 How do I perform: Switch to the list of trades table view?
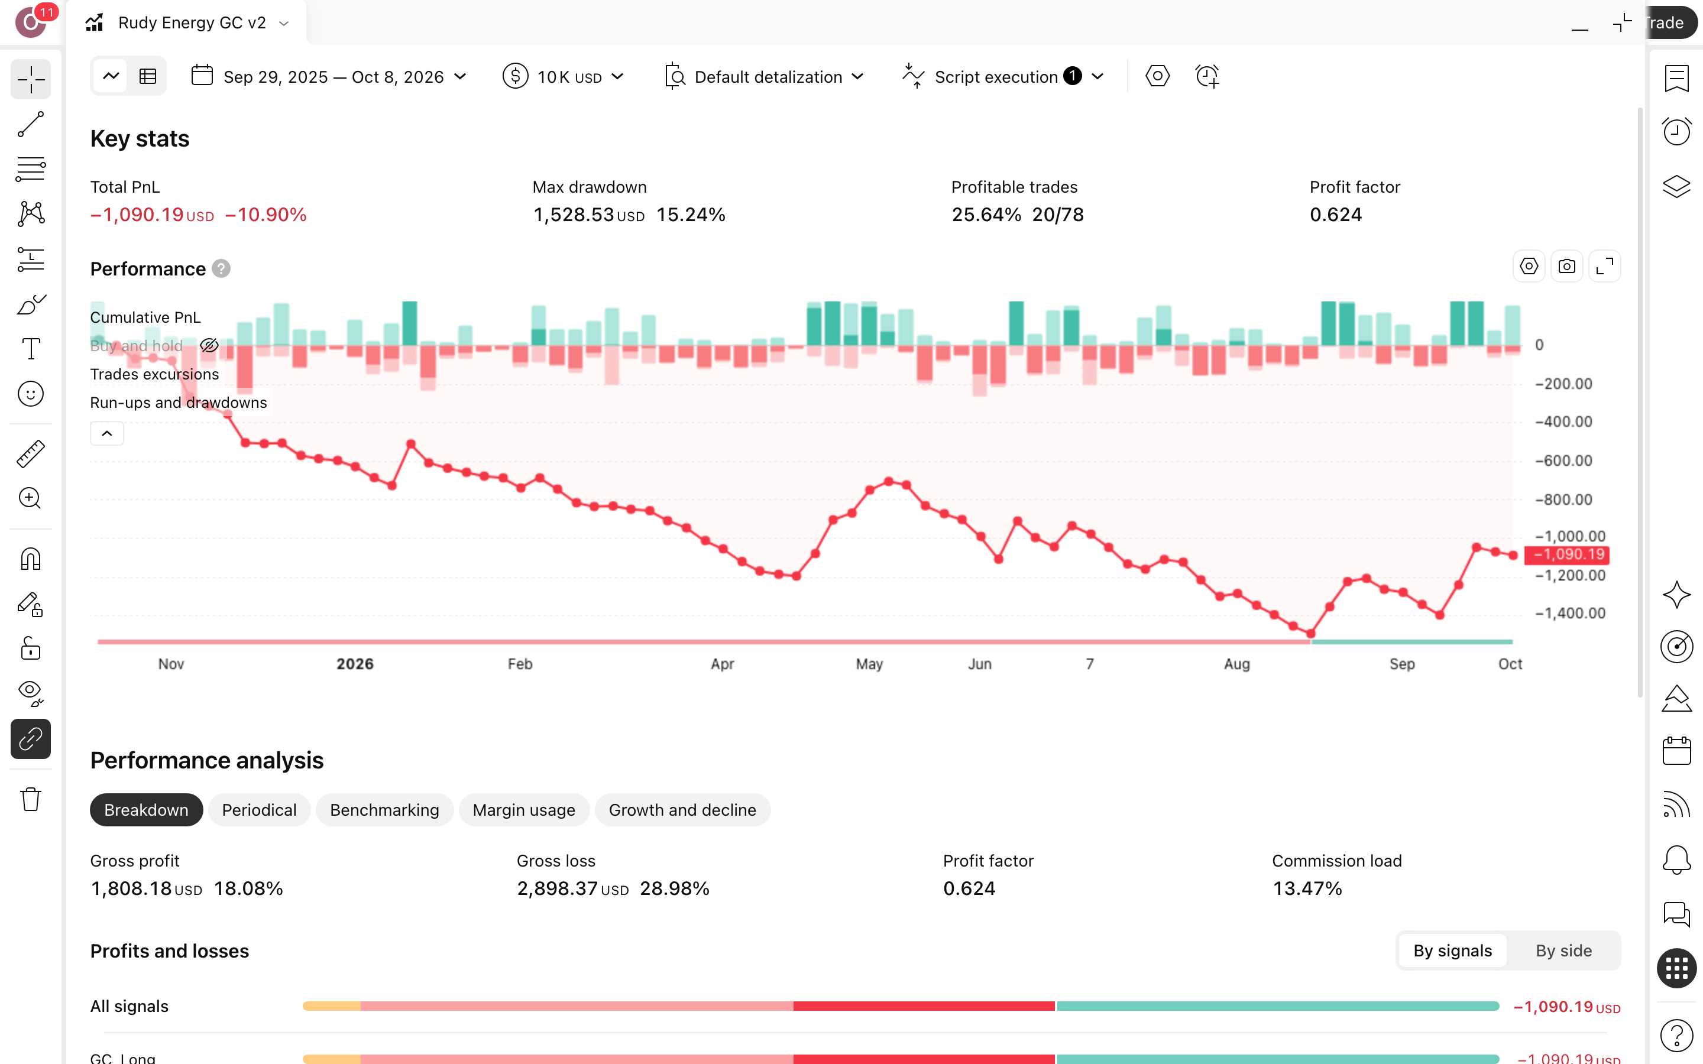pyautogui.click(x=148, y=76)
